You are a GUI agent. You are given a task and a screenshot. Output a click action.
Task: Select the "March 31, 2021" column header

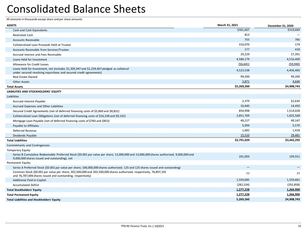point(228,25)
